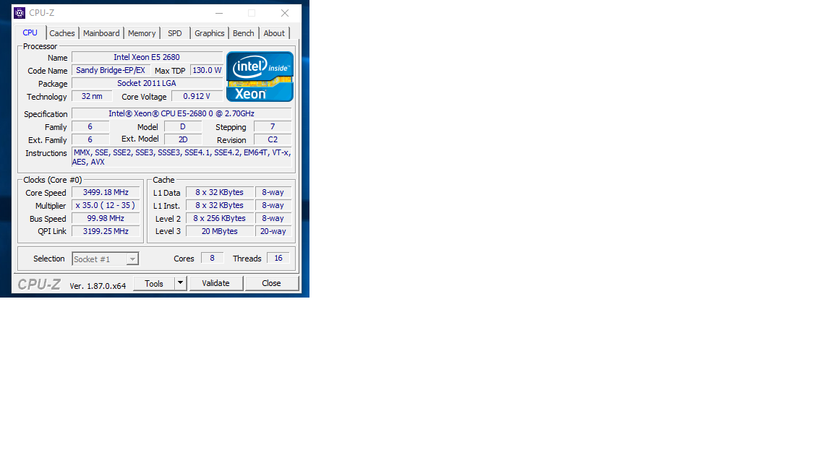Click the Stepping value '7'
The image size is (833, 468).
coord(273,127)
